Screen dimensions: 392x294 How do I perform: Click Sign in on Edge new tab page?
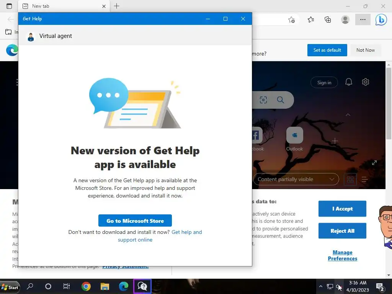(324, 83)
